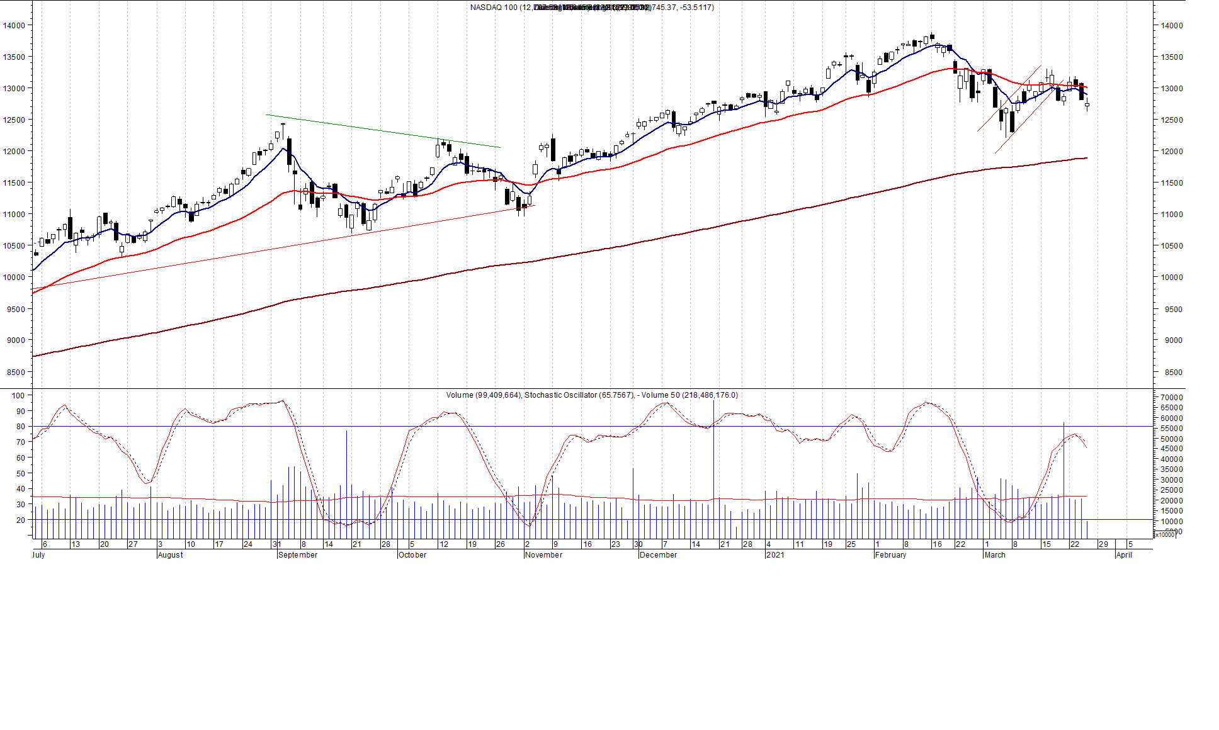The height and width of the screenshot is (730, 1219).
Task: Select the November month label
Action: [544, 555]
